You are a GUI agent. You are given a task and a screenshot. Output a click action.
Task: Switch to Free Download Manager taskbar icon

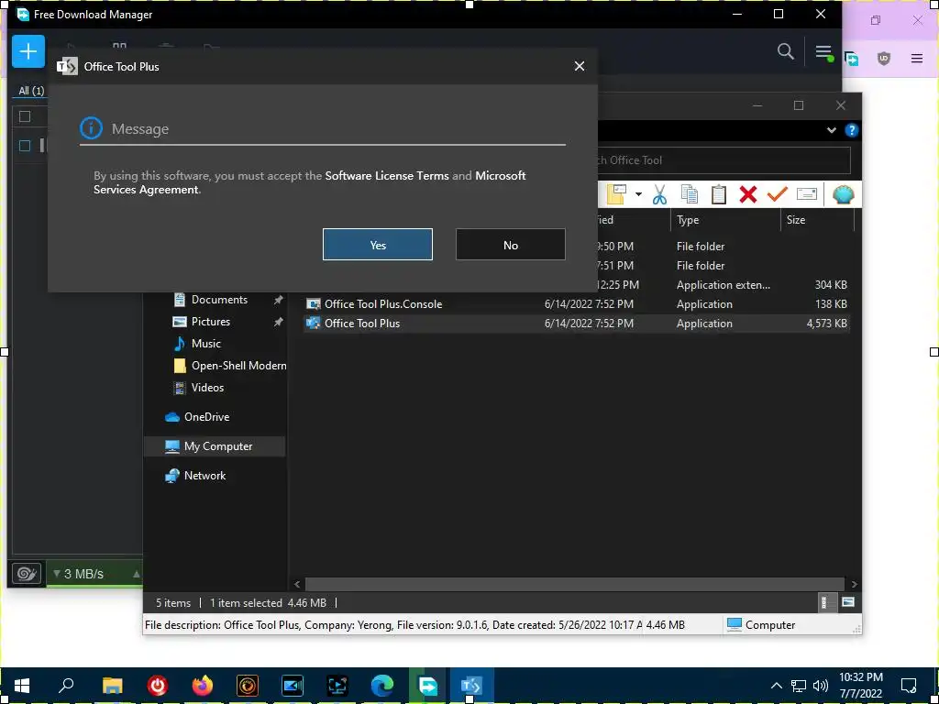click(x=427, y=686)
